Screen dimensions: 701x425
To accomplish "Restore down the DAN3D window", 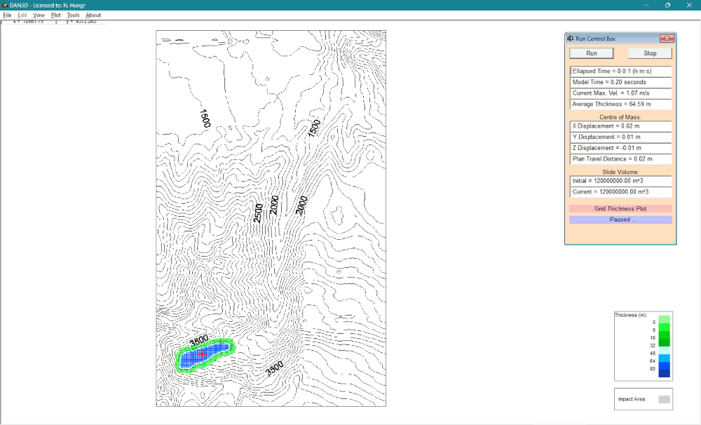I will tap(667, 5).
